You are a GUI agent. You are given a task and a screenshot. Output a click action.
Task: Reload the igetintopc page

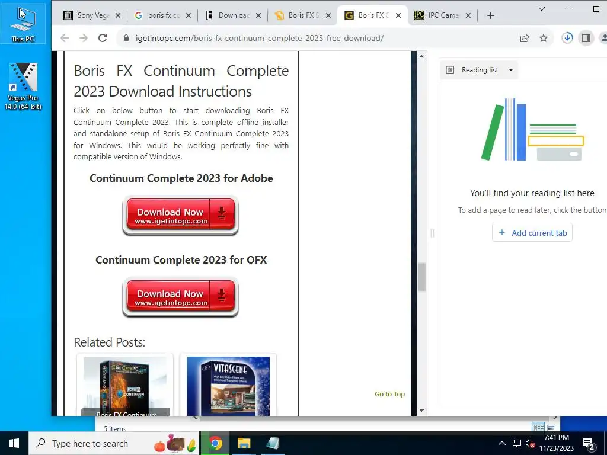pyautogui.click(x=102, y=38)
